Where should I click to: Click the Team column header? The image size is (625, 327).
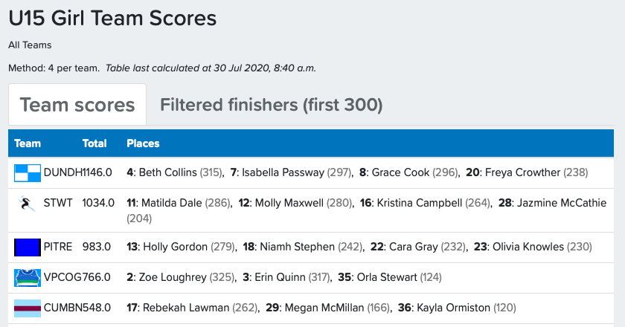[28, 143]
